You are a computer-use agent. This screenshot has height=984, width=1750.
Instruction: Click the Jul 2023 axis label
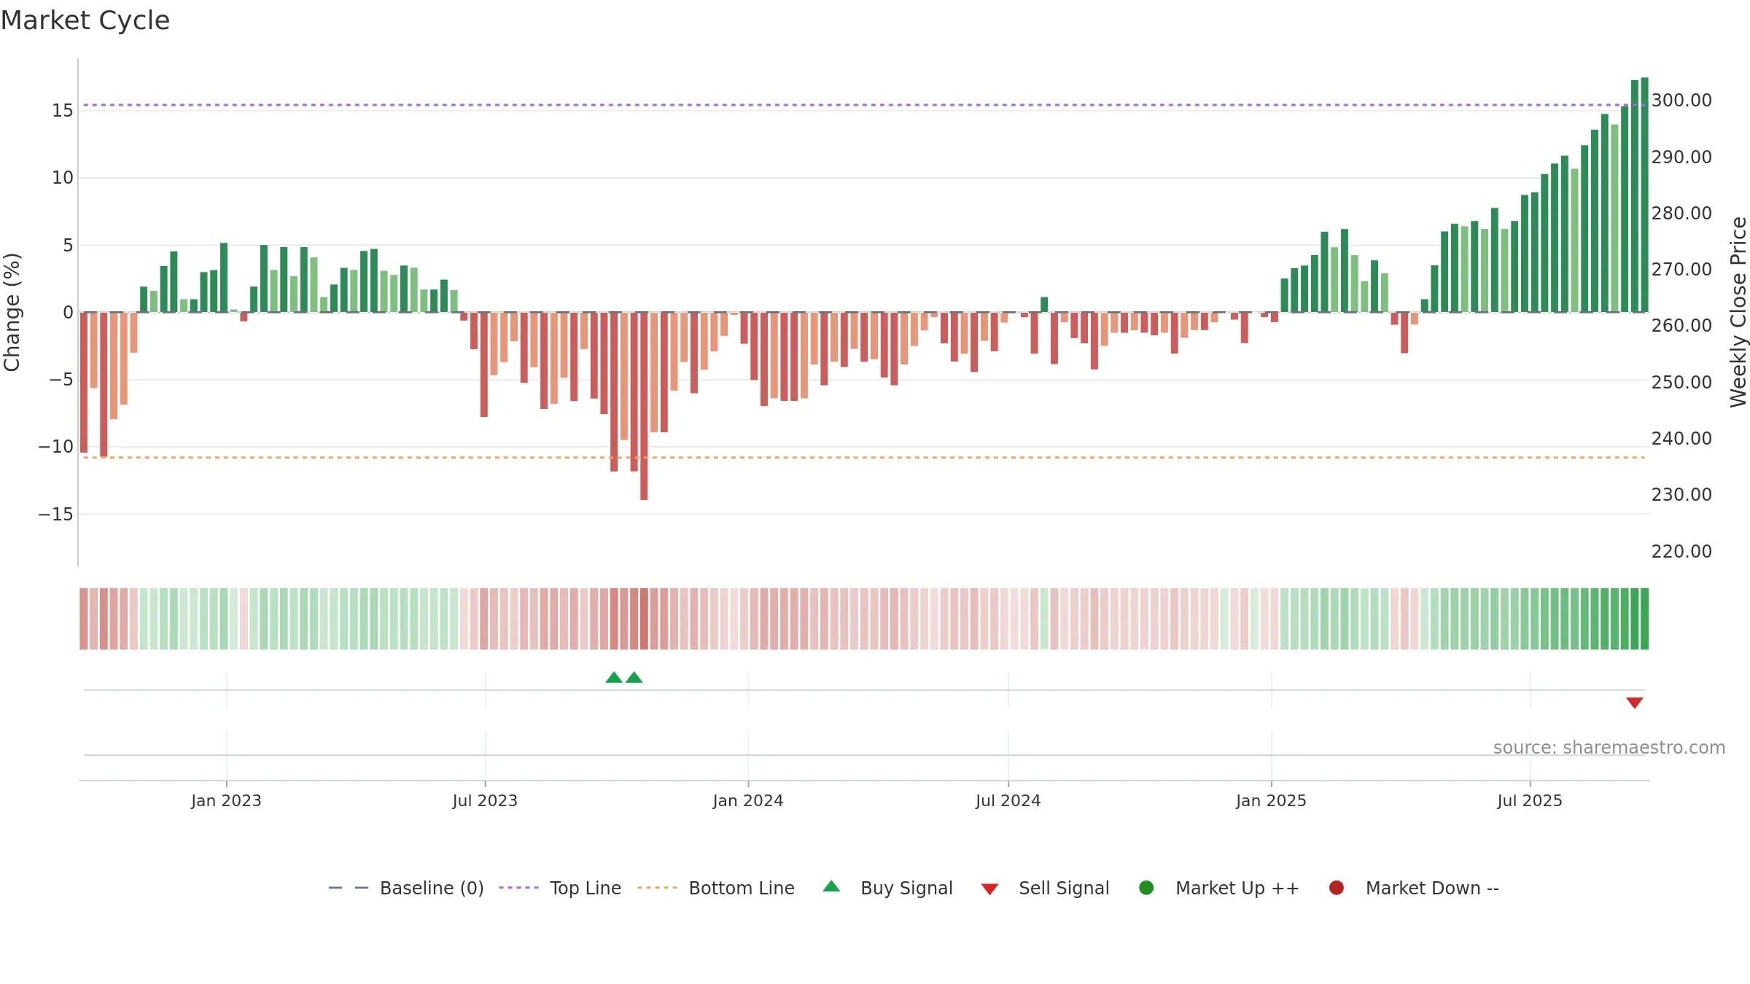[485, 801]
